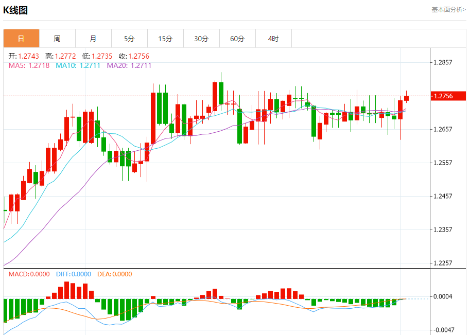Click the 1.2257 price axis label
Screen dimensions: 470x335
[443, 263]
